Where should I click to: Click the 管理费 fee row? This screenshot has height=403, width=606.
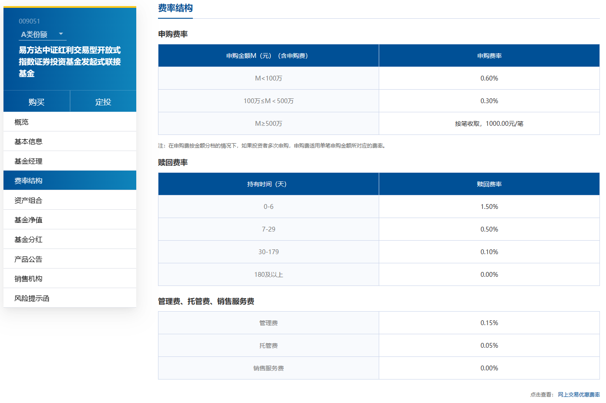pyautogui.click(x=269, y=323)
